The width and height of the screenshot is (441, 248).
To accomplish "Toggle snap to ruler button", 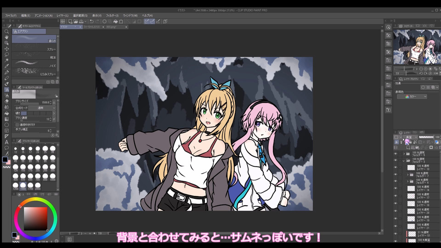I will pyautogui.click(x=147, y=22).
